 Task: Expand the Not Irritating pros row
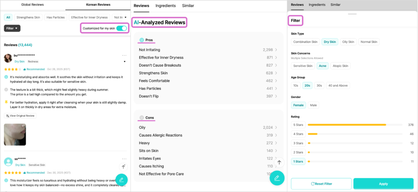[x=208, y=50]
